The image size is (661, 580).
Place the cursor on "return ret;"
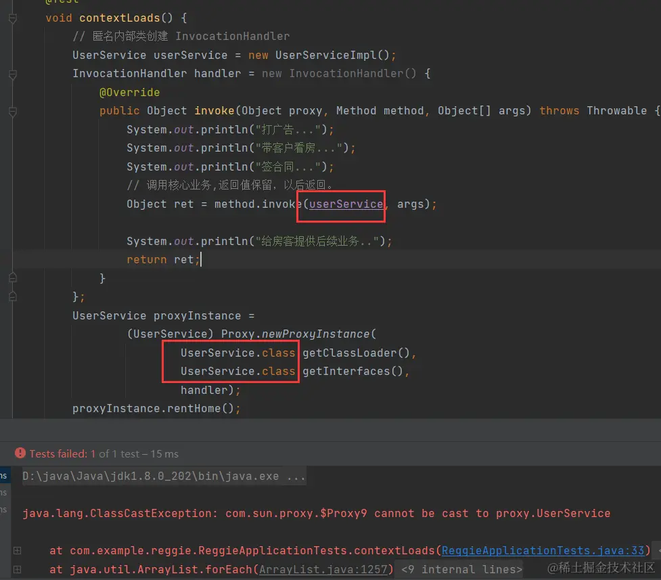163,259
